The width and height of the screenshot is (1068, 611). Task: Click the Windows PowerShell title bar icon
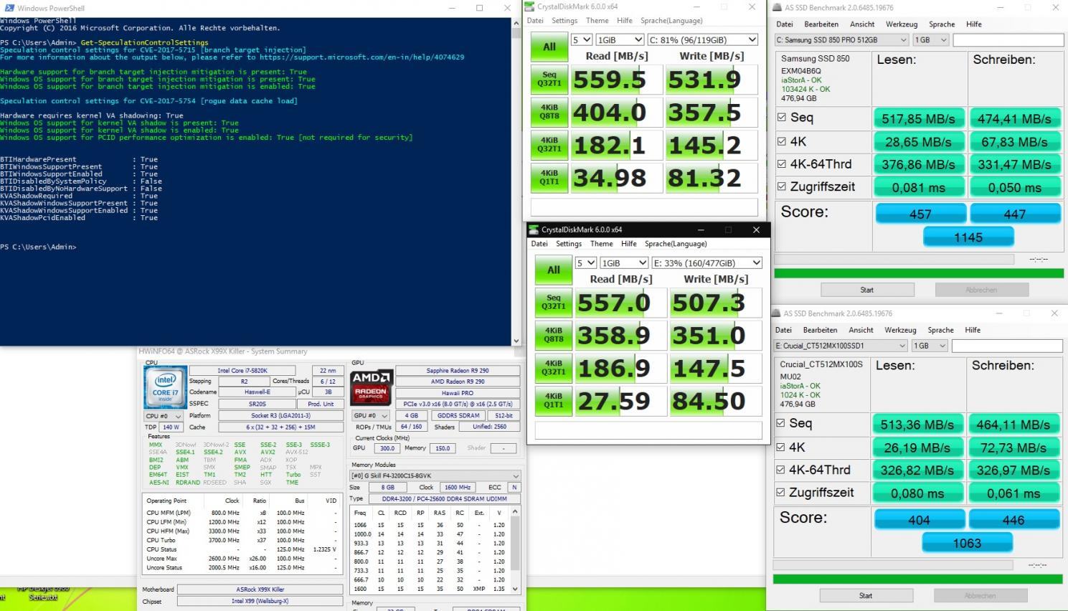pyautogui.click(x=9, y=8)
